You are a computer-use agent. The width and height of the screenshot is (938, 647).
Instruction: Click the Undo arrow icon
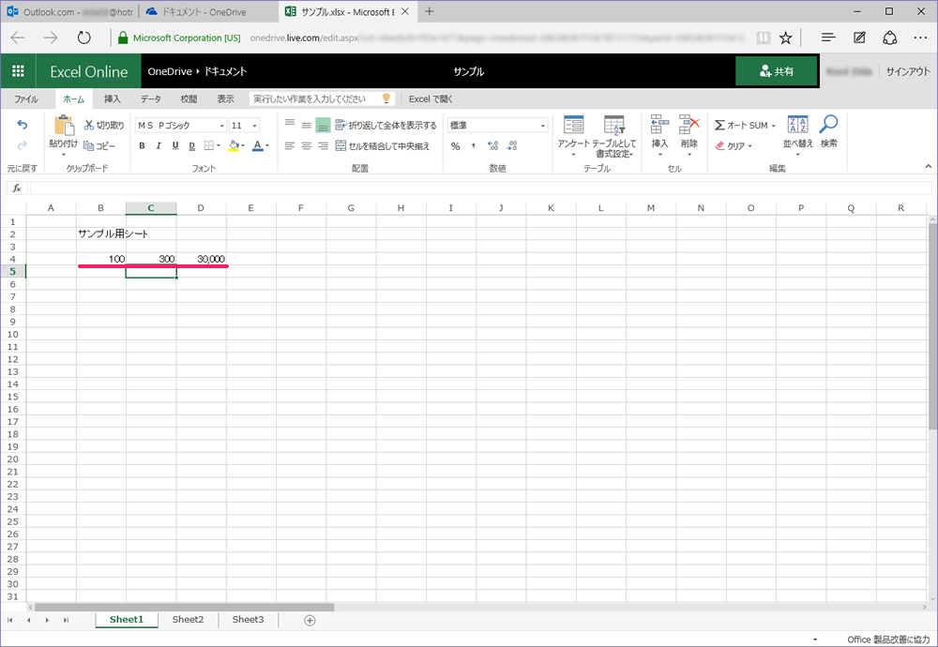pos(23,125)
